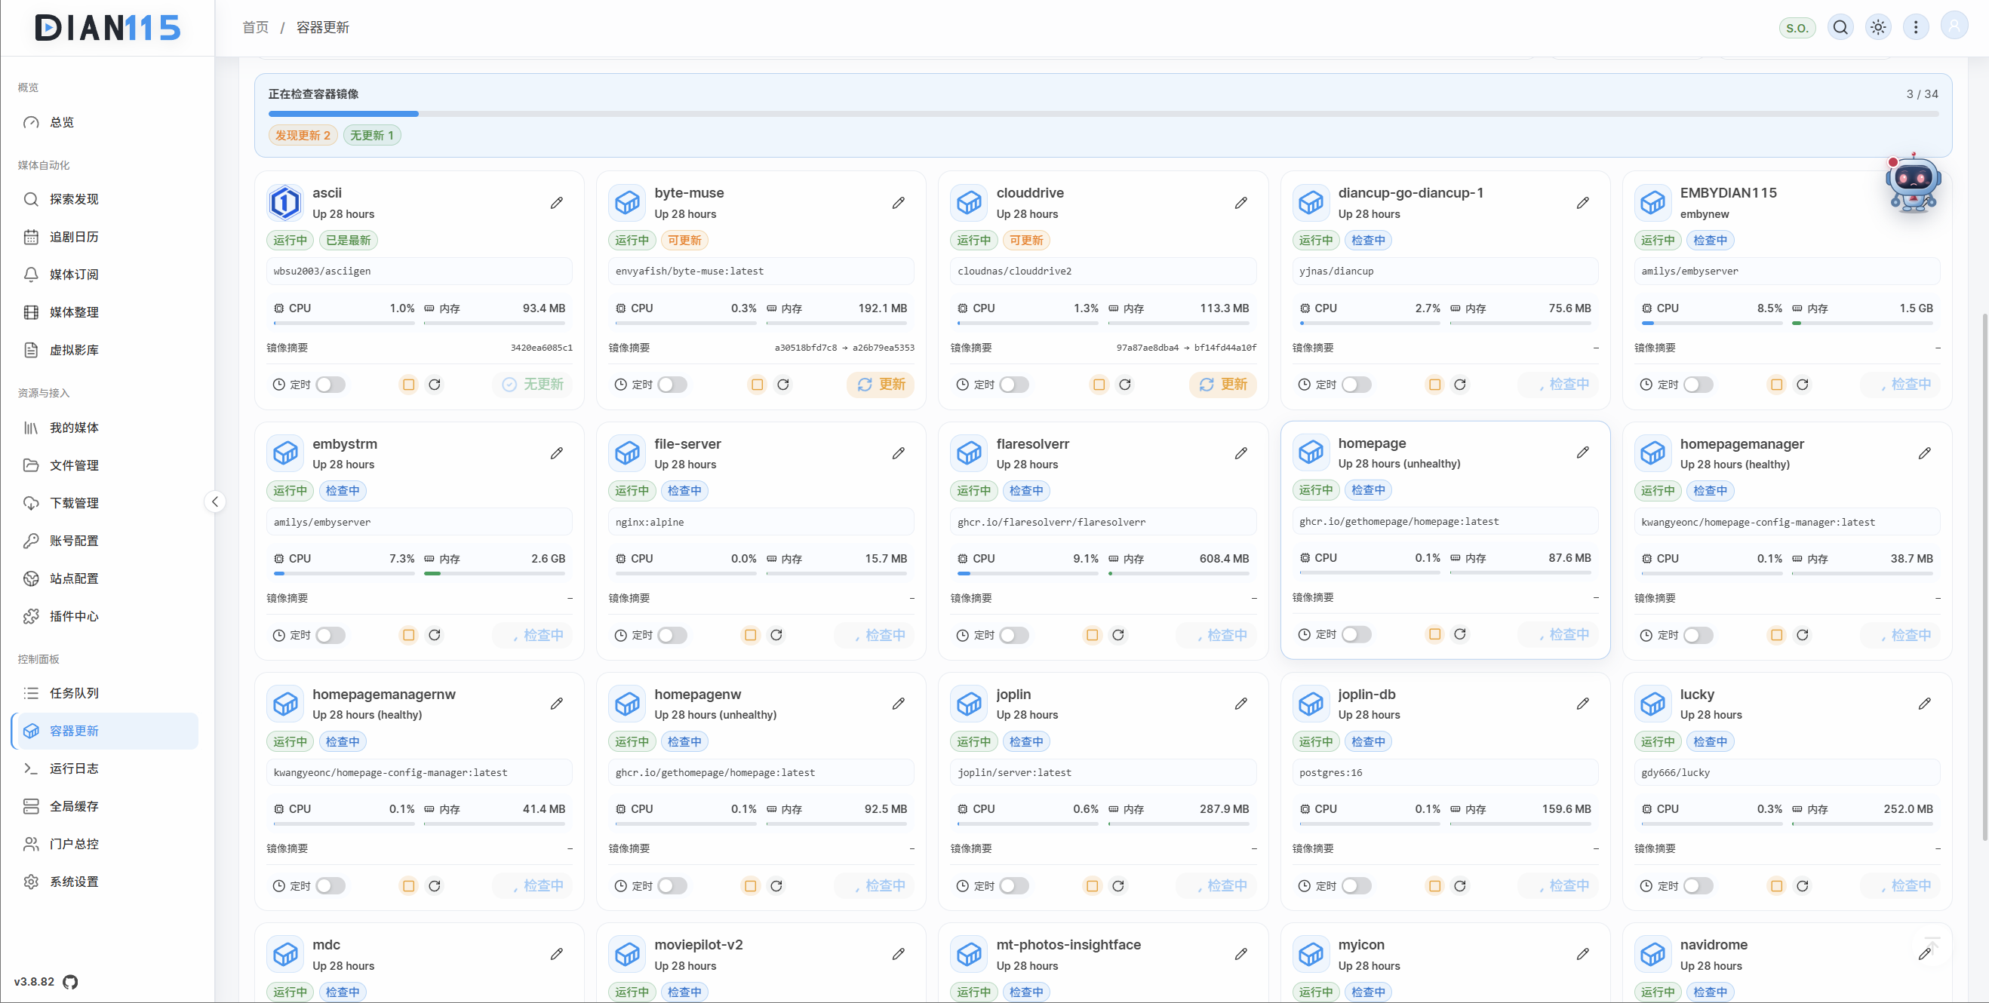The width and height of the screenshot is (1989, 1003).
Task: Click the pencil icon on byte-muse card
Action: coord(898,203)
